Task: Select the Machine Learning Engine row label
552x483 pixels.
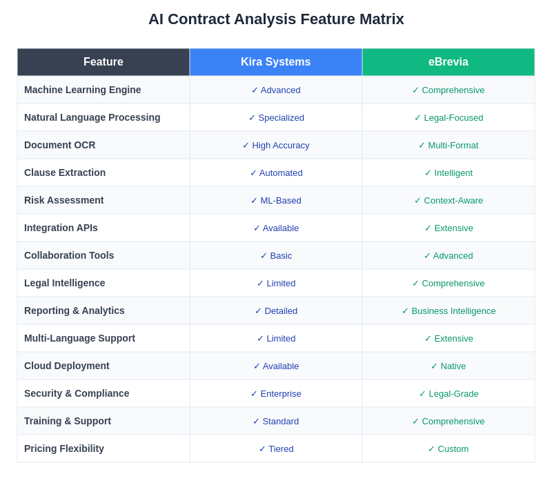Action: [83, 90]
